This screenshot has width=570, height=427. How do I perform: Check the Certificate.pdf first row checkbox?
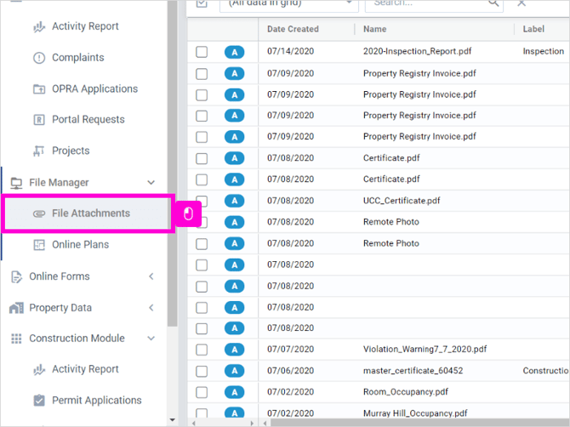pyautogui.click(x=202, y=158)
